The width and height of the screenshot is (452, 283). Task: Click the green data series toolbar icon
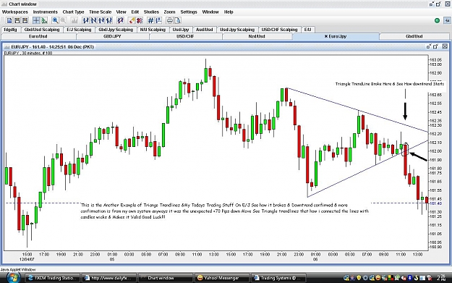coord(44,20)
